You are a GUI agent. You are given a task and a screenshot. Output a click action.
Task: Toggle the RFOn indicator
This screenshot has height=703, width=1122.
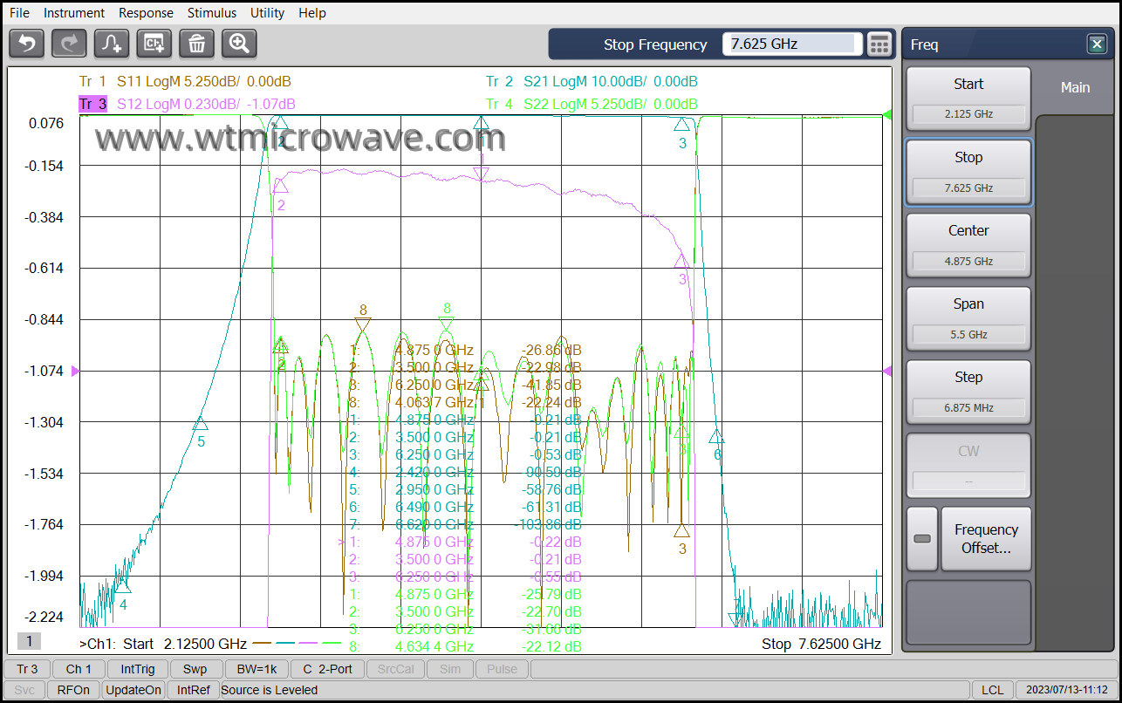pos(73,690)
